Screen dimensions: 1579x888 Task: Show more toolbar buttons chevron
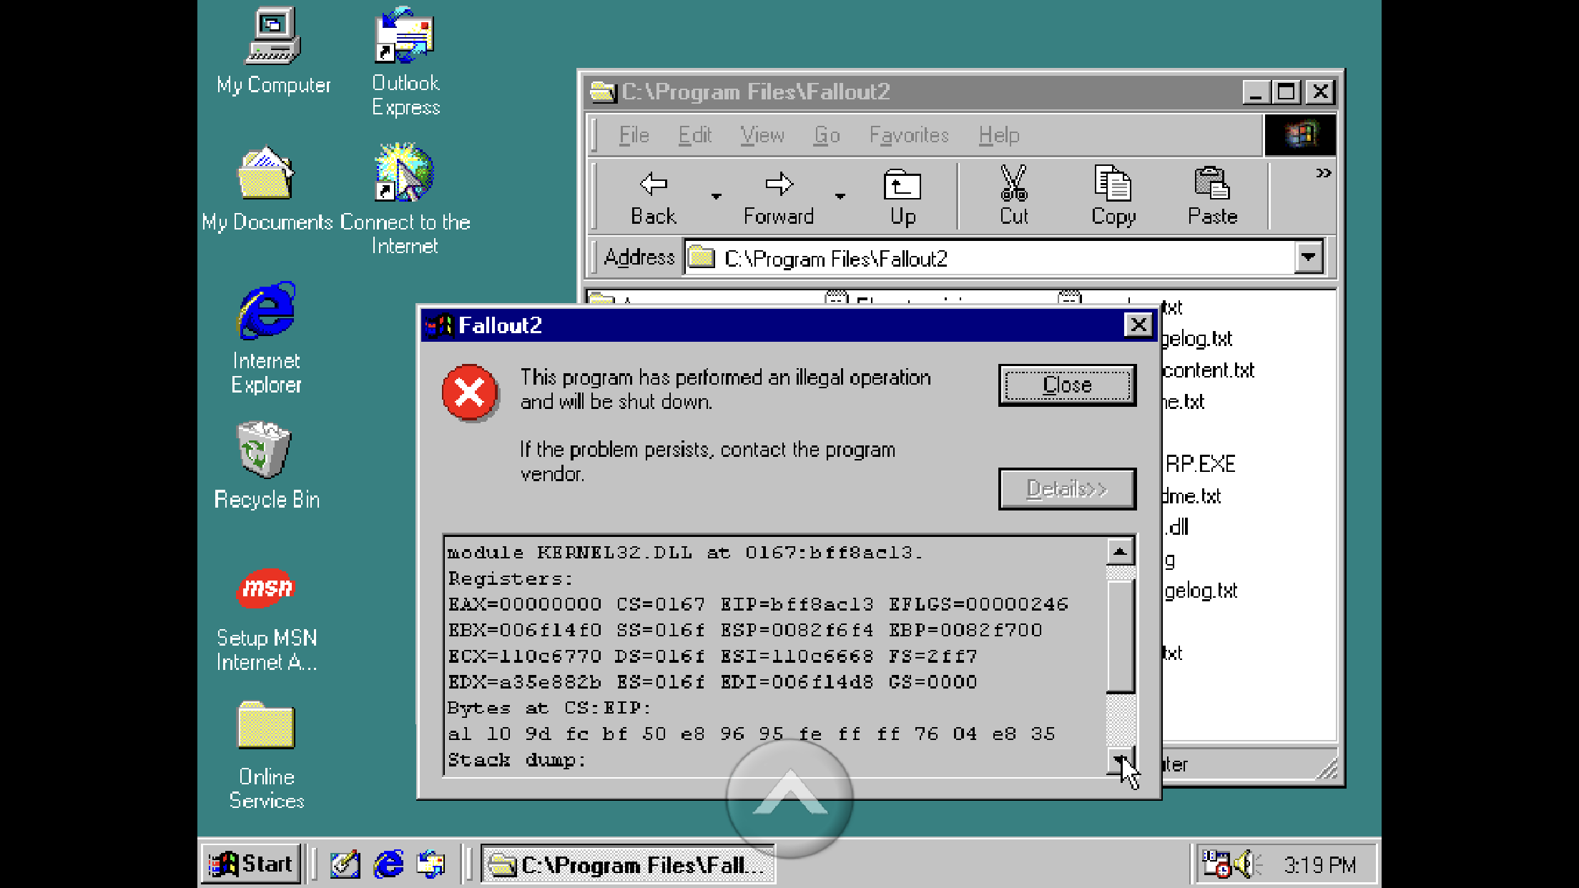coord(1323,173)
